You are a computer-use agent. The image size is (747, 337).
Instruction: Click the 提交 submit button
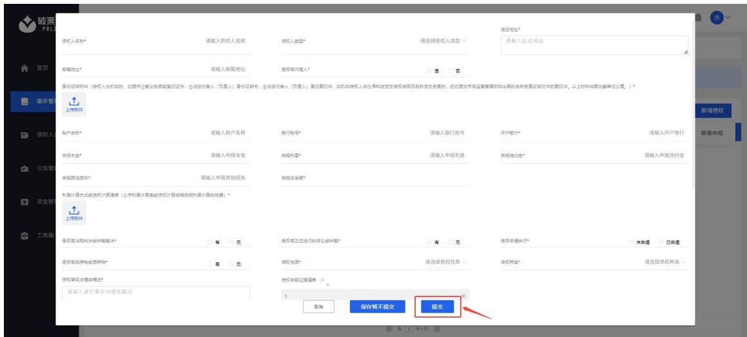click(438, 307)
